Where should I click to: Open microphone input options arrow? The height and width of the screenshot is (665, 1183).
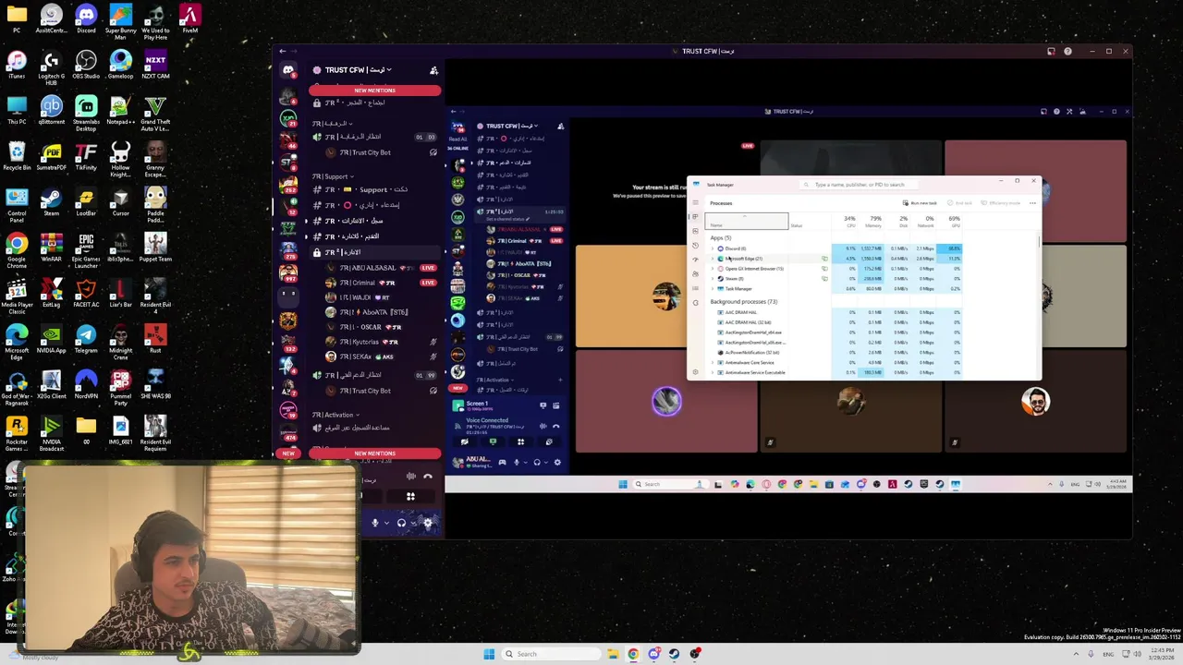386,523
